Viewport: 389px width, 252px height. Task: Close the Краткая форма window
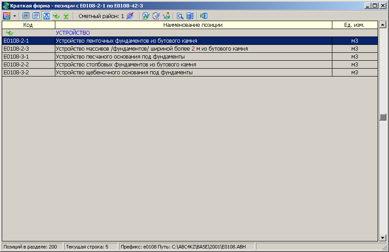point(383,5)
